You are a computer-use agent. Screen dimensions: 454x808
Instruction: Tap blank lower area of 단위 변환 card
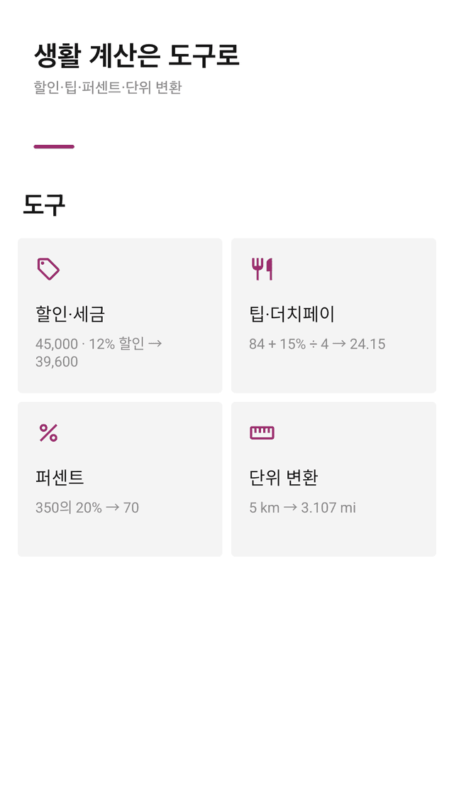tap(333, 536)
